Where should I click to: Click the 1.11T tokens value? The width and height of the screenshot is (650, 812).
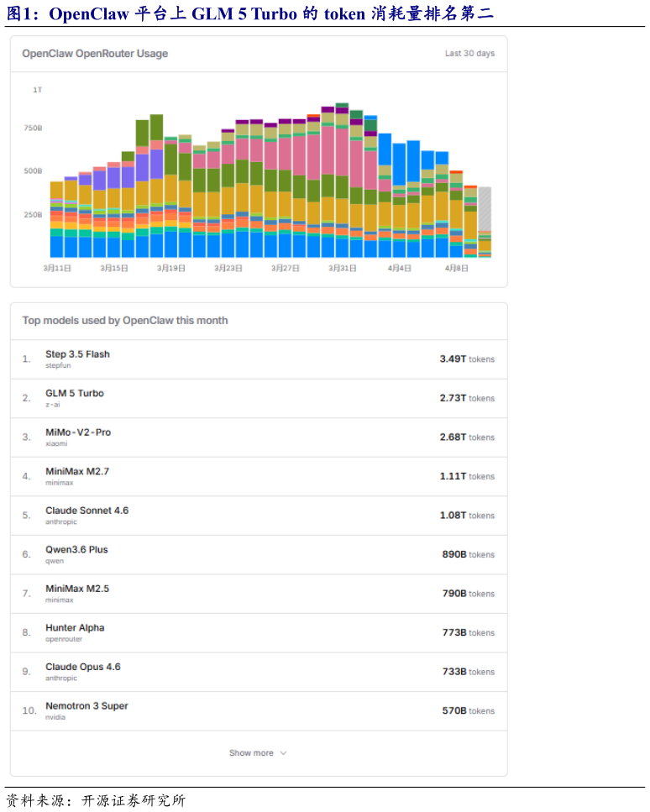(467, 476)
